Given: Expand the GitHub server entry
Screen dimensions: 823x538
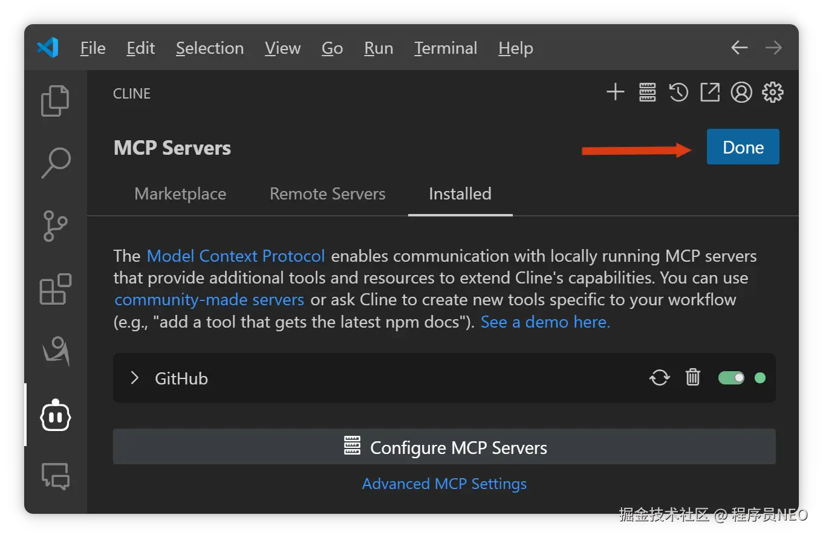Looking at the screenshot, I should 135,378.
